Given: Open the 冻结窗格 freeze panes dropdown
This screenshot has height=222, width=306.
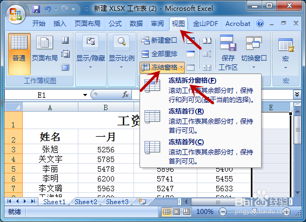Looking at the screenshot, I should [162, 68].
